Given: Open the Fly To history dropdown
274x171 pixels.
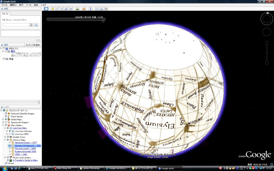Looking at the screenshot, I should click(31, 25).
